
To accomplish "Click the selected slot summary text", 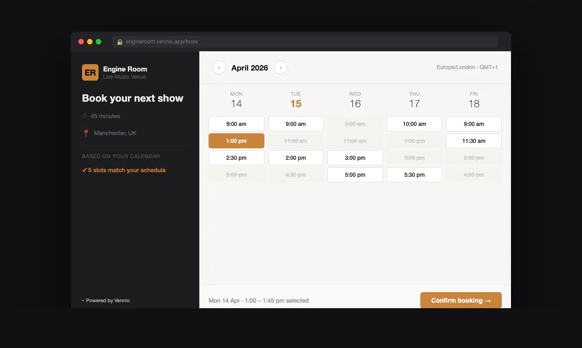I will (258, 301).
